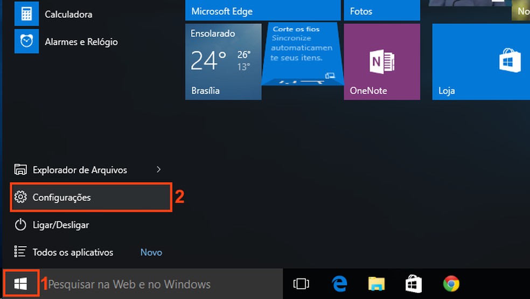This screenshot has width=530, height=299.
Task: Open the OneNote tile
Action: [382, 61]
